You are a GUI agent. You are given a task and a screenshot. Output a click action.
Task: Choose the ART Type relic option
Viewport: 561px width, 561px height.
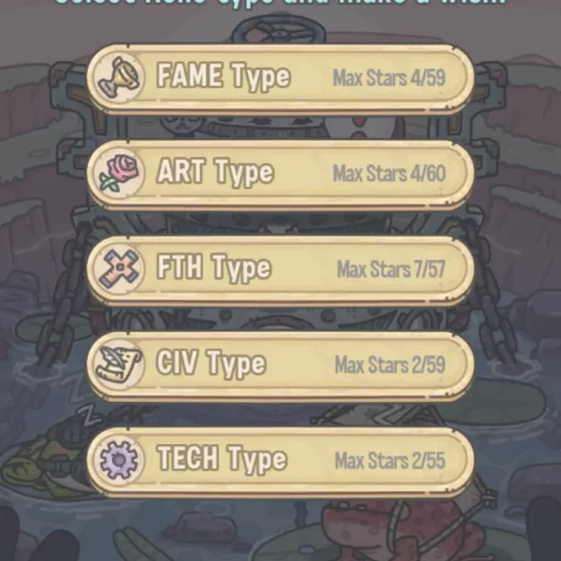click(x=280, y=174)
